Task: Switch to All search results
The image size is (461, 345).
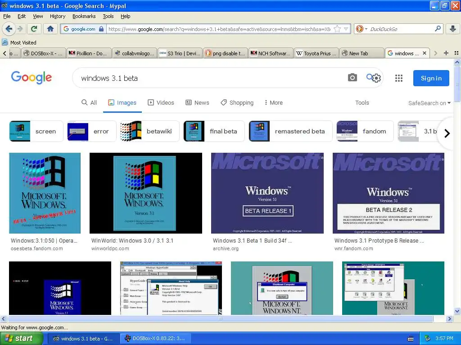Action: (89, 102)
